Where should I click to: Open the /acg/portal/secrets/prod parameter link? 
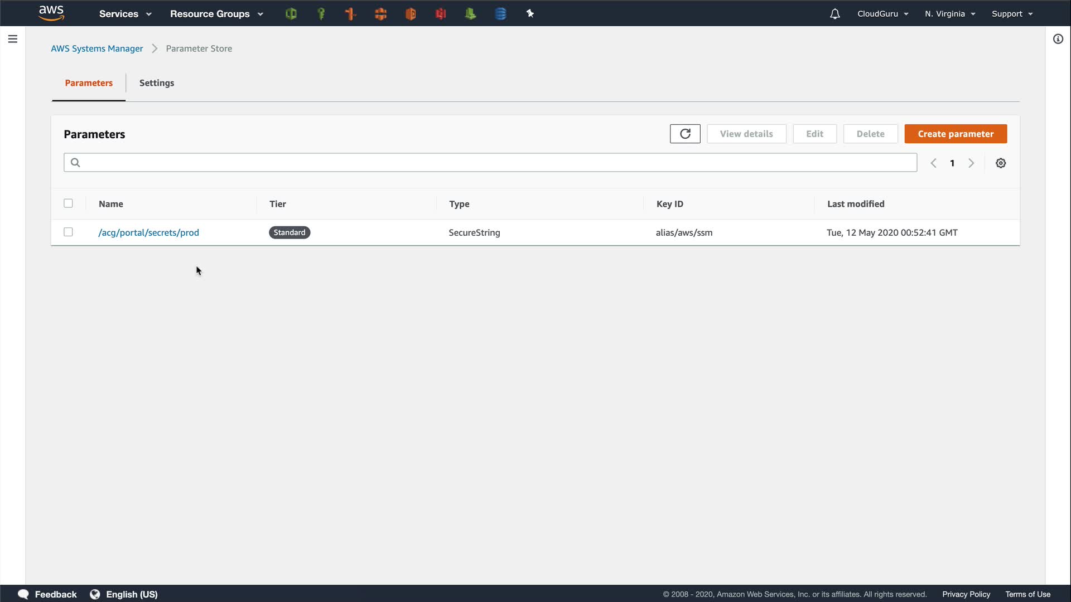pos(148,232)
